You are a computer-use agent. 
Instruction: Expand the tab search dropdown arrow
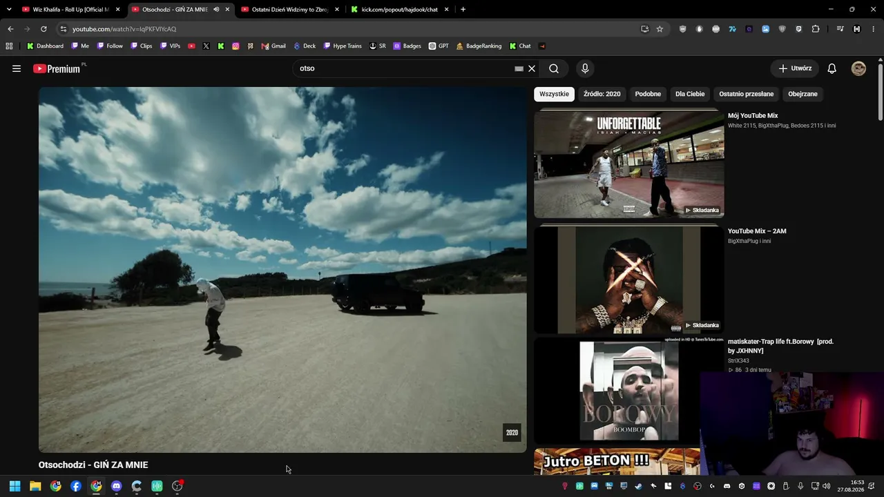coord(9,10)
